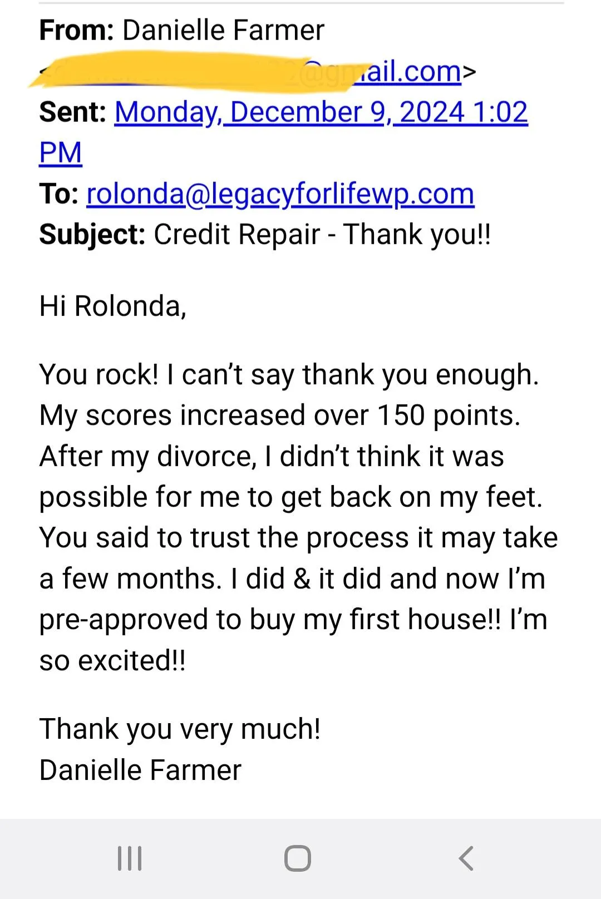Click the Thank you very much! closing line

(180, 729)
